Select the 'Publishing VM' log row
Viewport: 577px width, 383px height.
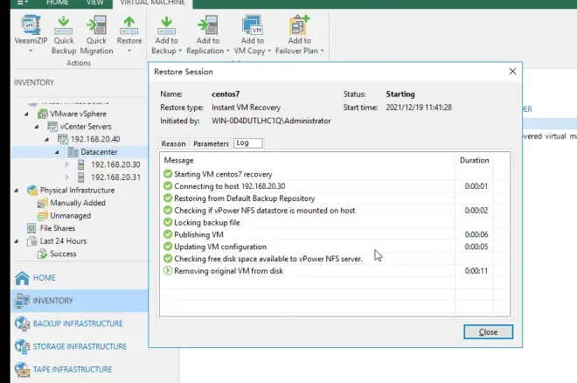tap(335, 234)
